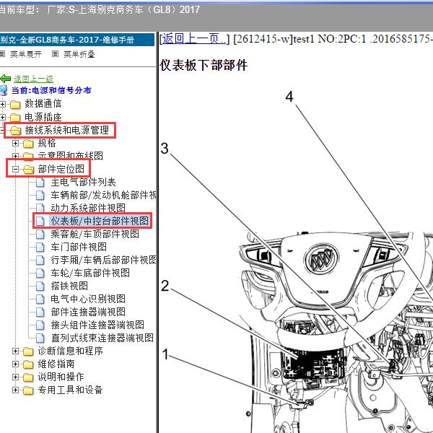Click the 别克-全新GL8商务车-2017-维修手册 title bar
The image size is (433, 433).
coord(77,40)
